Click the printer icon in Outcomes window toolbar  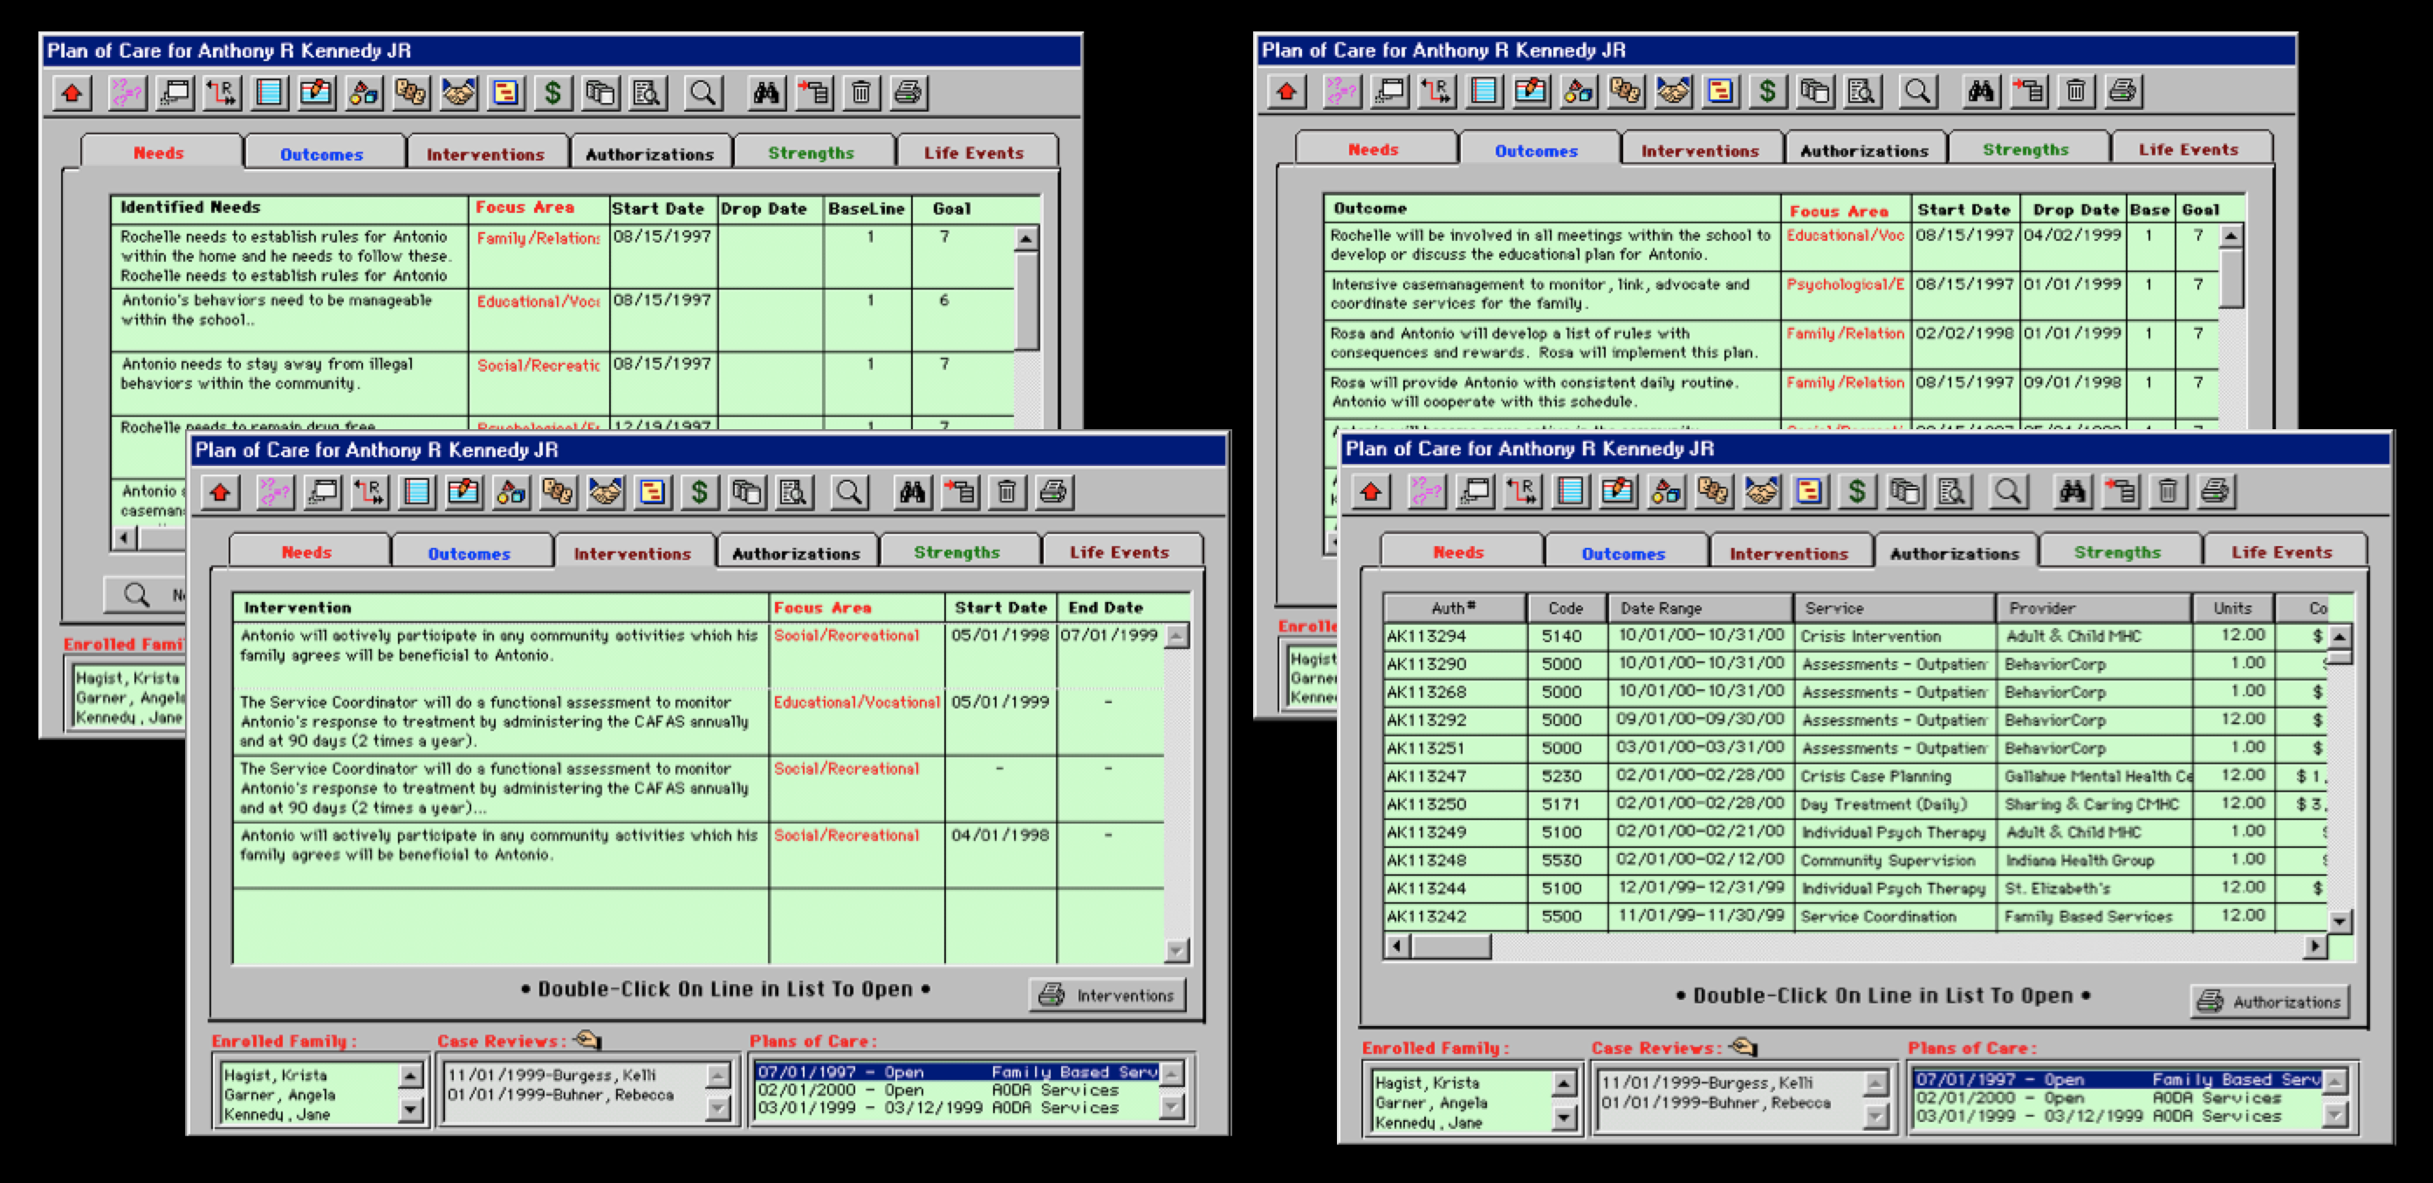2122,92
